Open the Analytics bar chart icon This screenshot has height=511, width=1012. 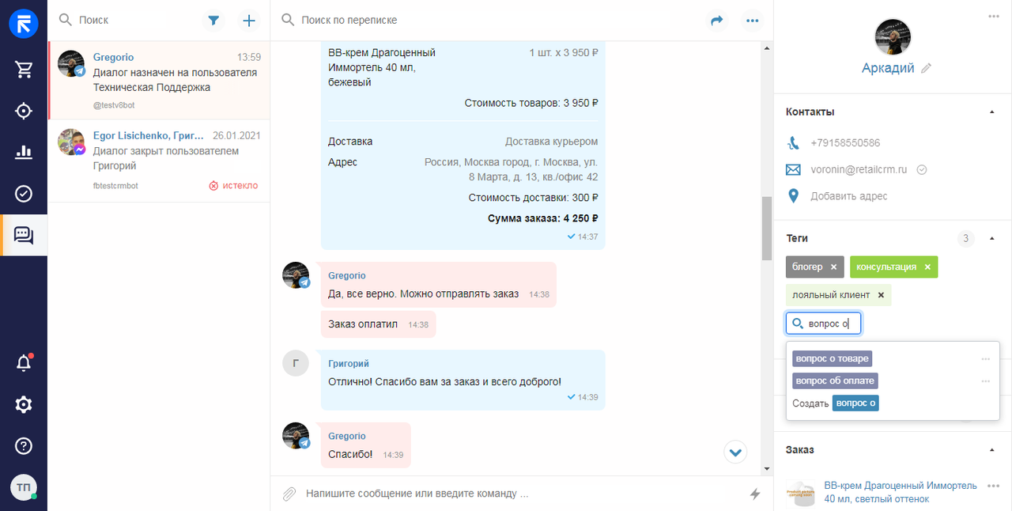click(x=24, y=152)
